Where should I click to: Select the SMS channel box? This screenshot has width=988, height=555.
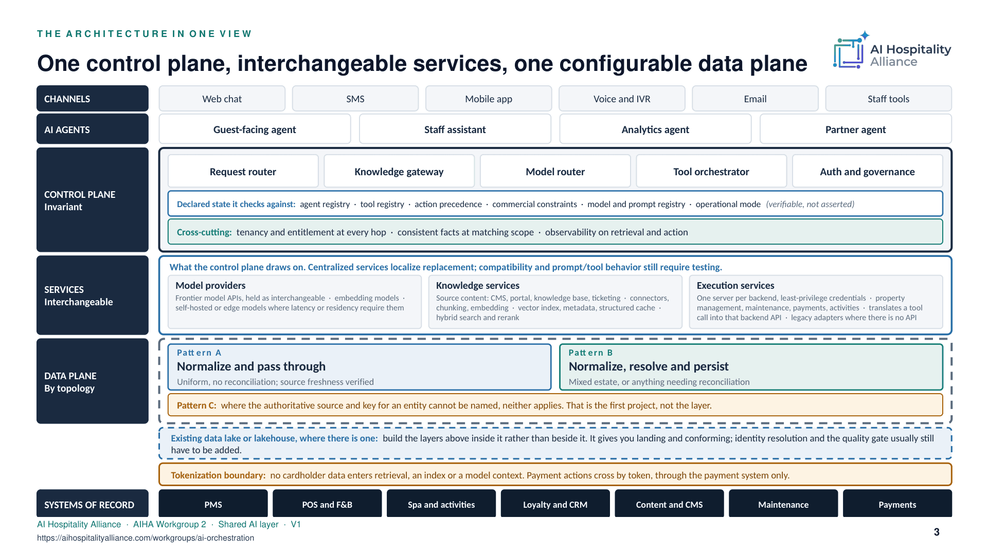tap(355, 99)
